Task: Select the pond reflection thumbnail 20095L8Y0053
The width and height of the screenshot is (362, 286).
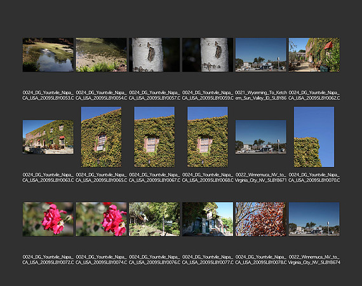Action: (48, 55)
